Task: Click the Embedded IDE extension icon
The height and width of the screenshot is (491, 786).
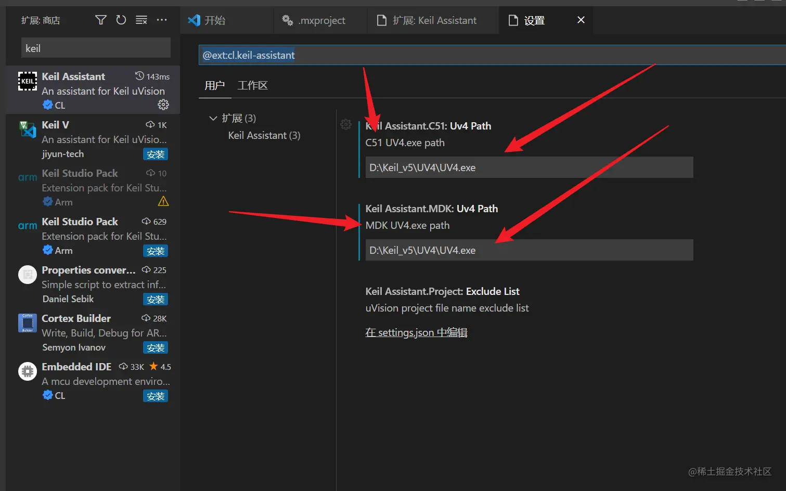Action: [28, 371]
